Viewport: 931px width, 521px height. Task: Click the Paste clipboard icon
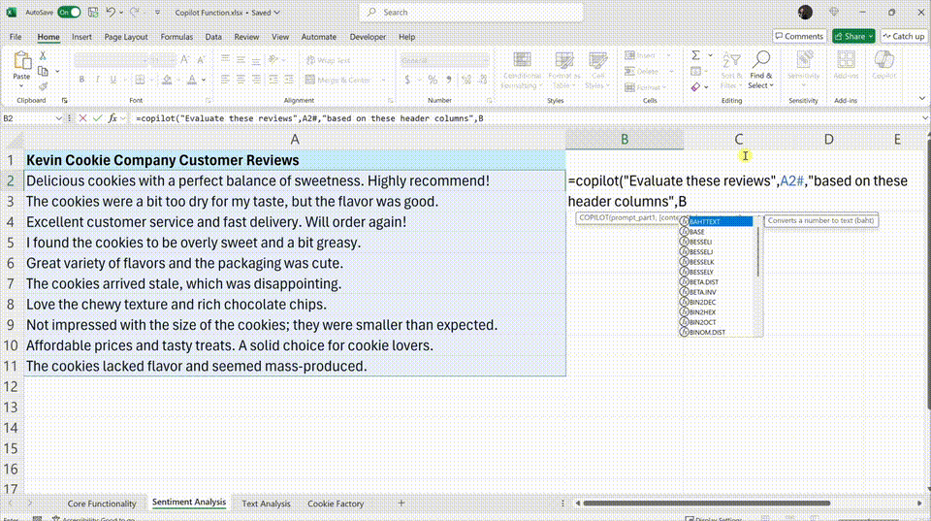click(22, 60)
